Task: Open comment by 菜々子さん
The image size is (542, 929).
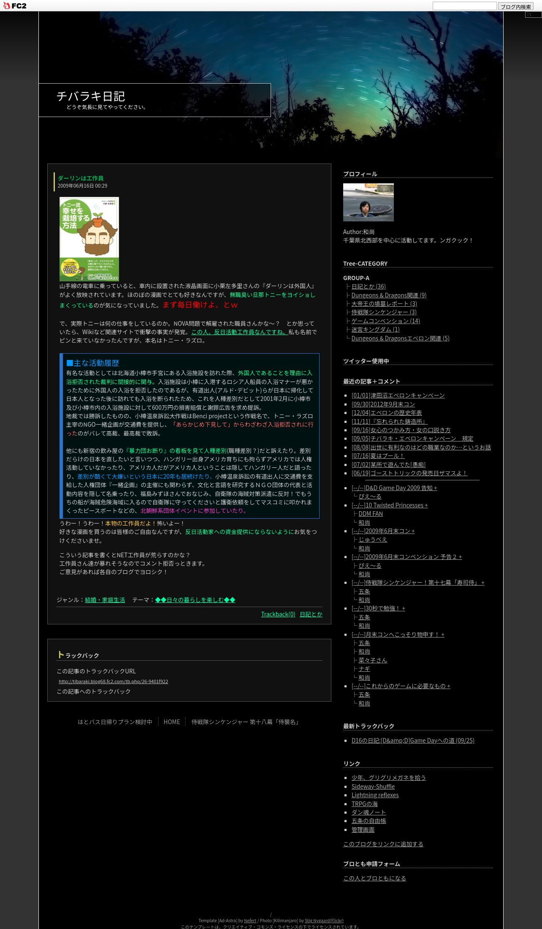Action: pyautogui.click(x=373, y=660)
